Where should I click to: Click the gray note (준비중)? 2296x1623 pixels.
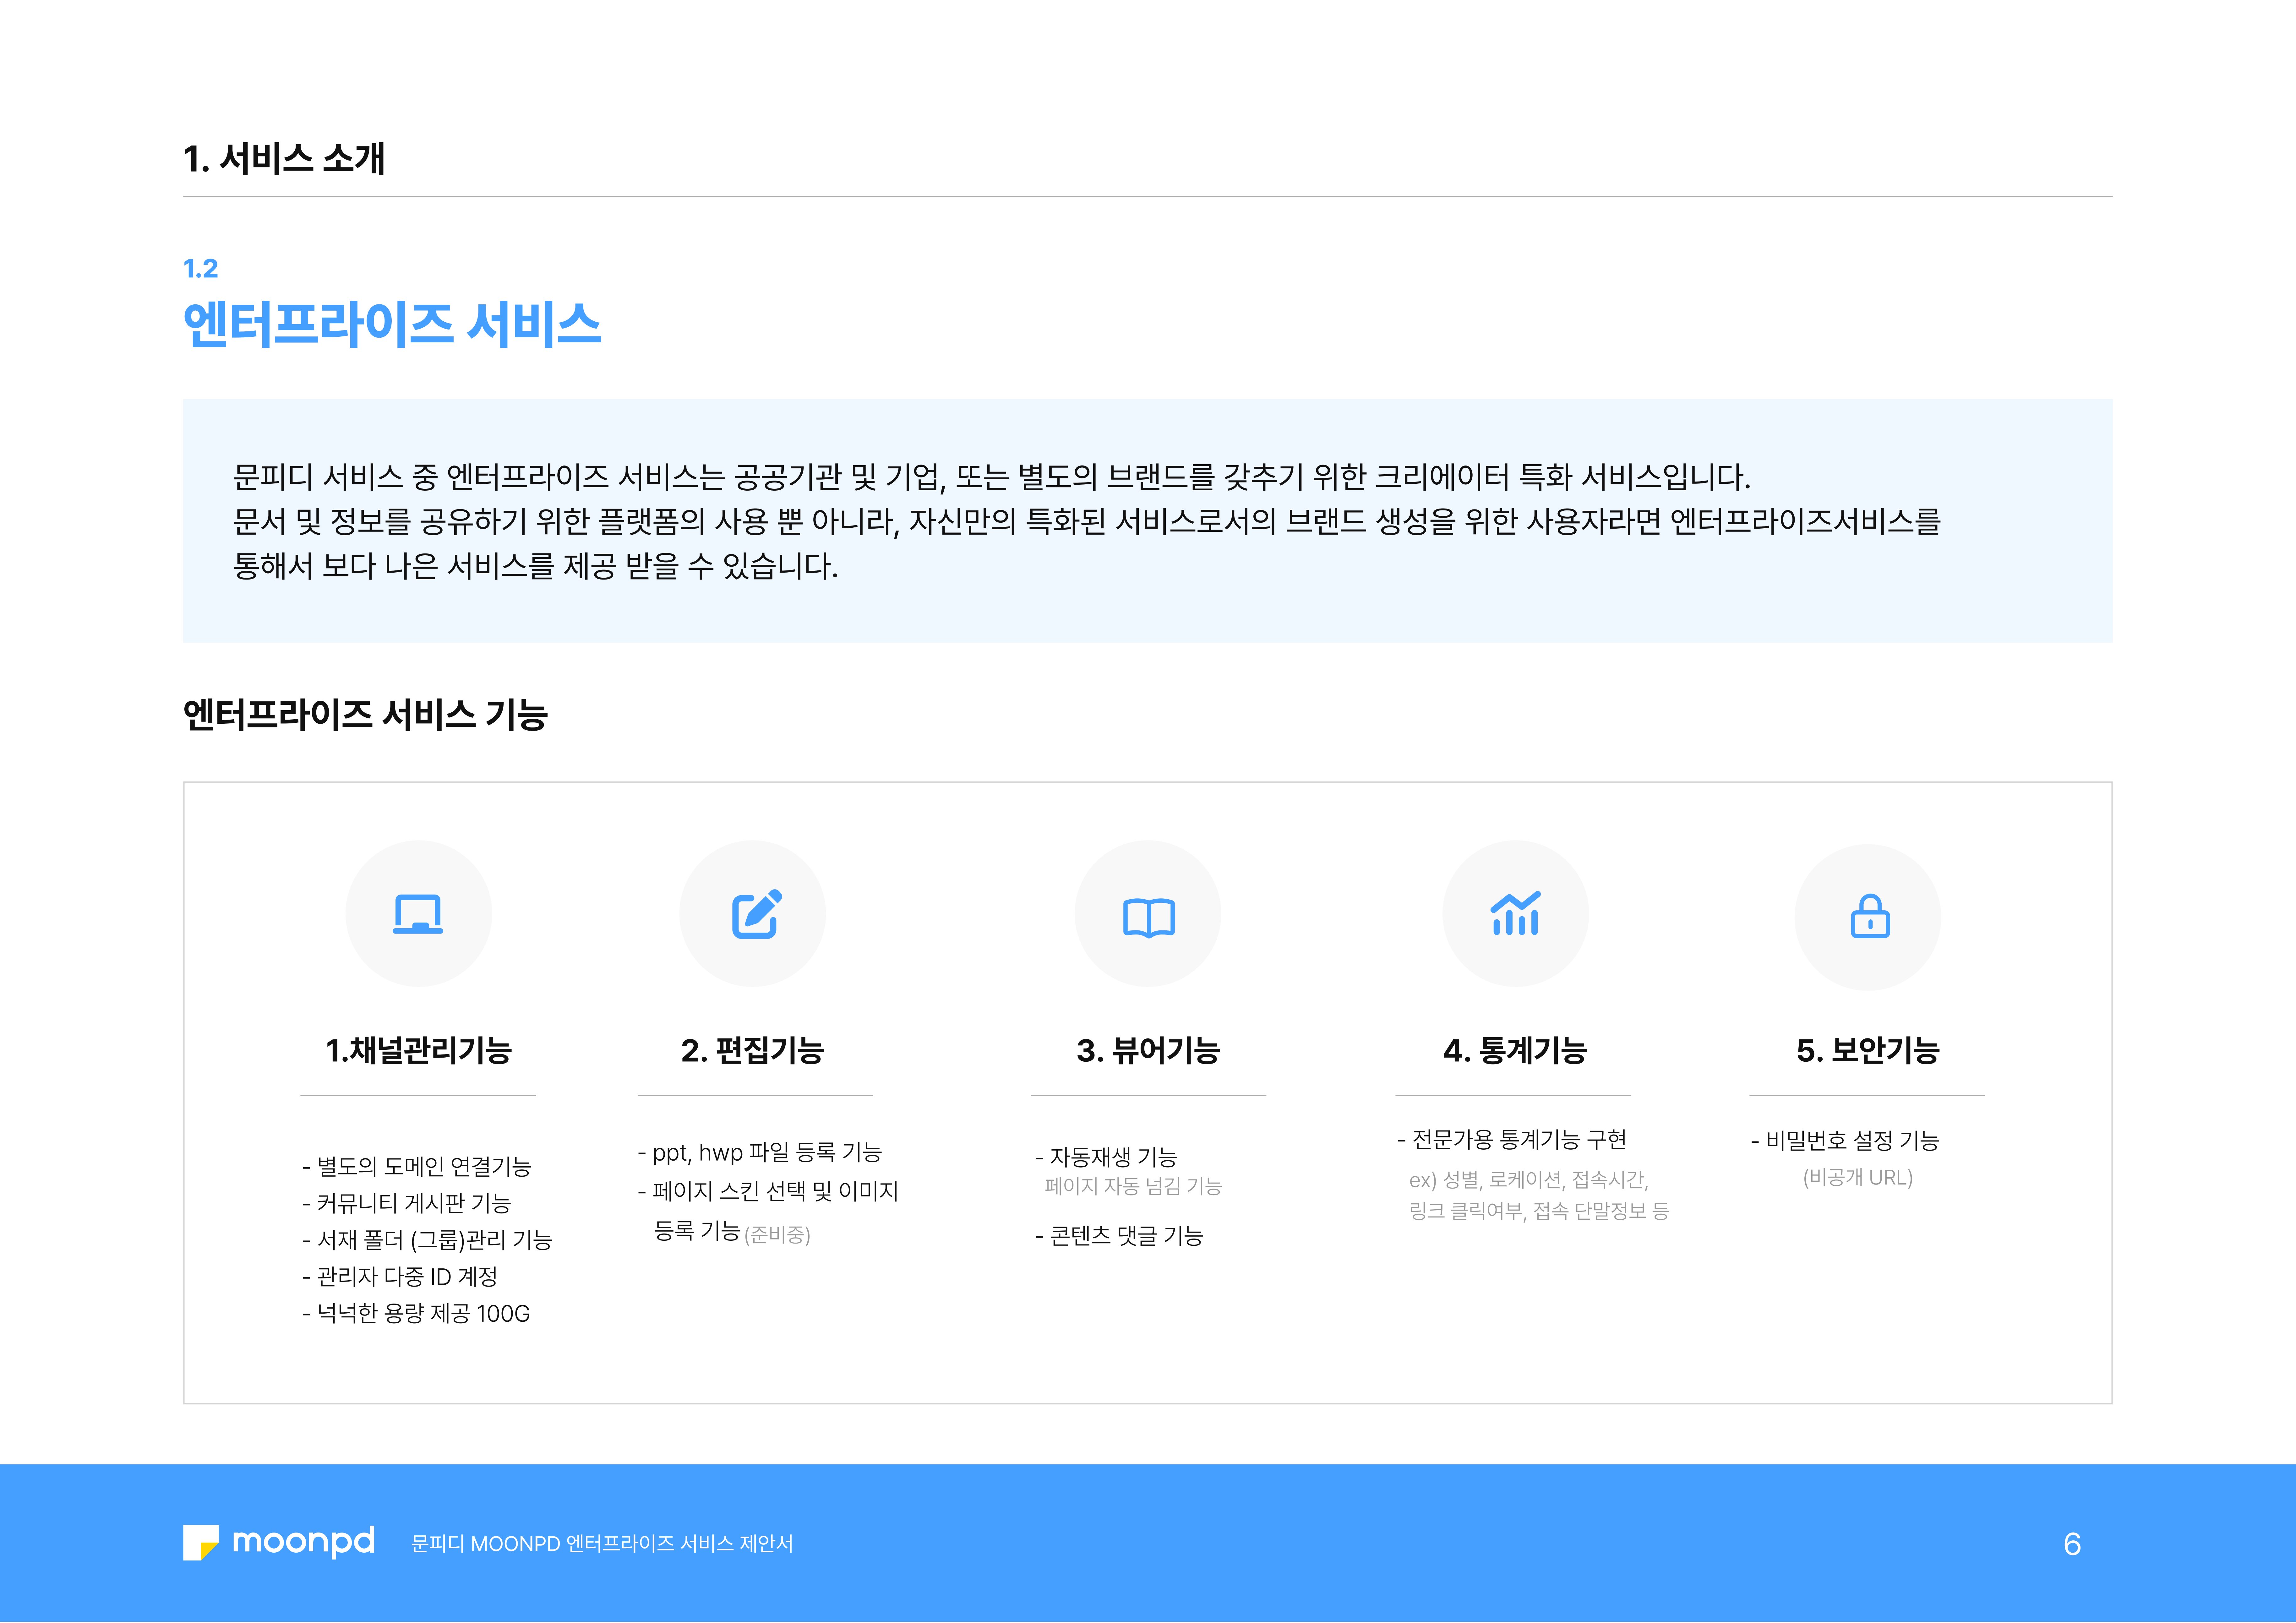point(777,1235)
